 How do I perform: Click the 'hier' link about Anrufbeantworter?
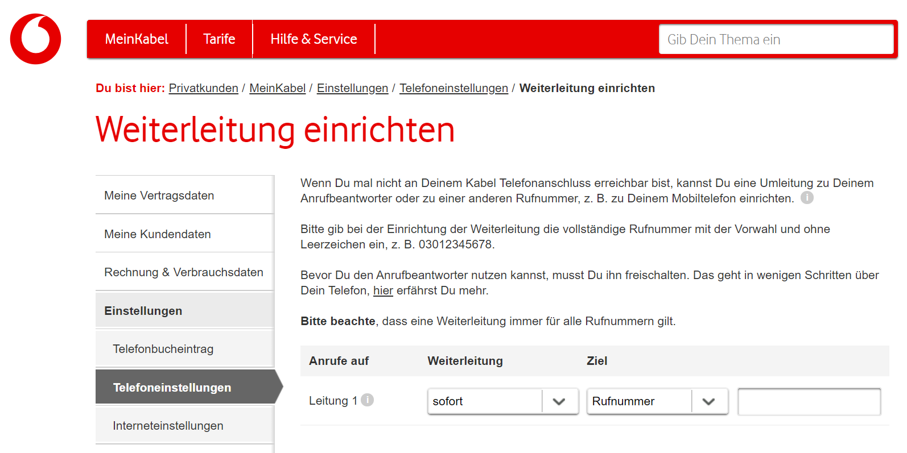click(383, 290)
